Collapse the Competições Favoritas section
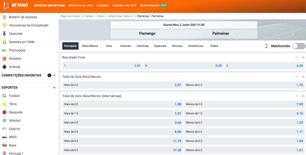 (x=55, y=75)
